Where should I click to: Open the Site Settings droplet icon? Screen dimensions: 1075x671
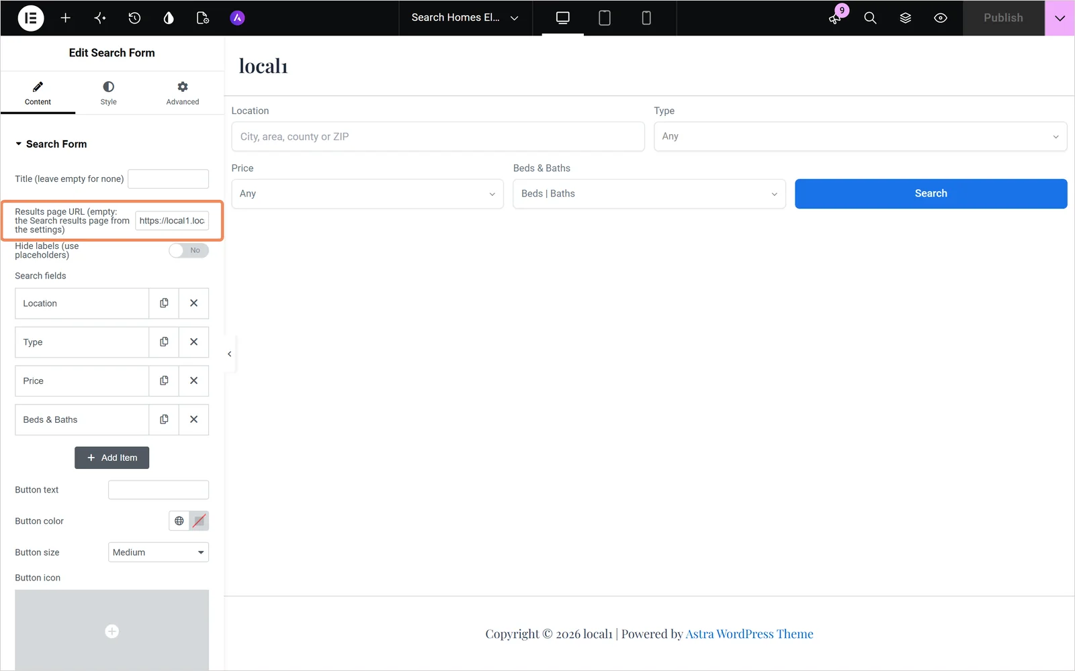click(x=169, y=18)
